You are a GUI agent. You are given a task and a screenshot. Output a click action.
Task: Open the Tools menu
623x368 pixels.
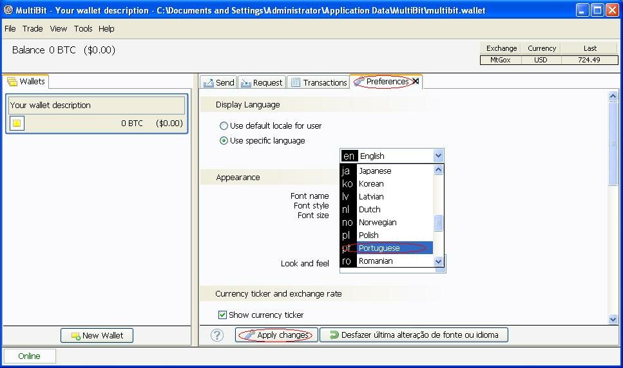83,28
